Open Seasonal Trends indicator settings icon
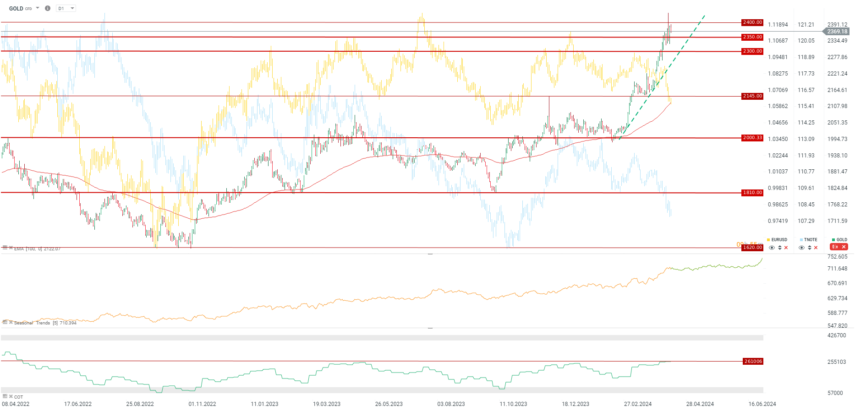Viewport: 855px width, 416px height. (5, 322)
